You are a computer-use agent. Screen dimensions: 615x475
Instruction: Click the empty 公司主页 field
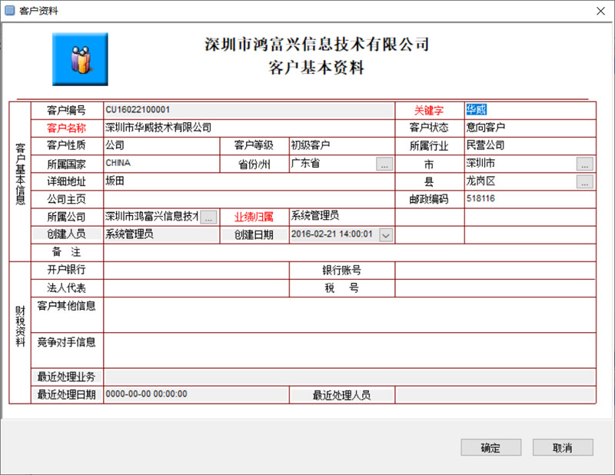(x=249, y=199)
